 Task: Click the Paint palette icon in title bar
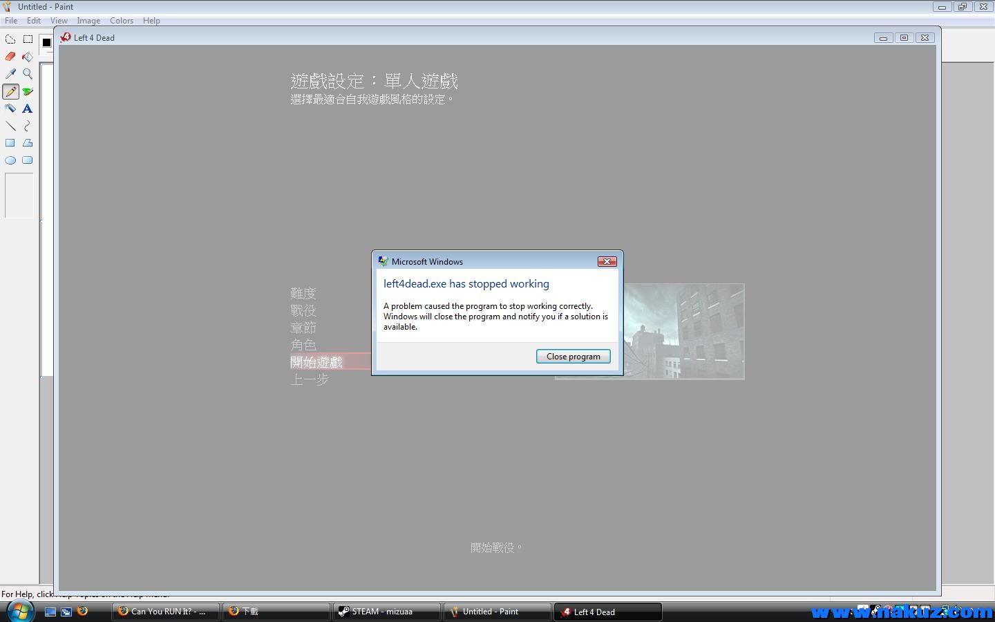click(x=8, y=6)
